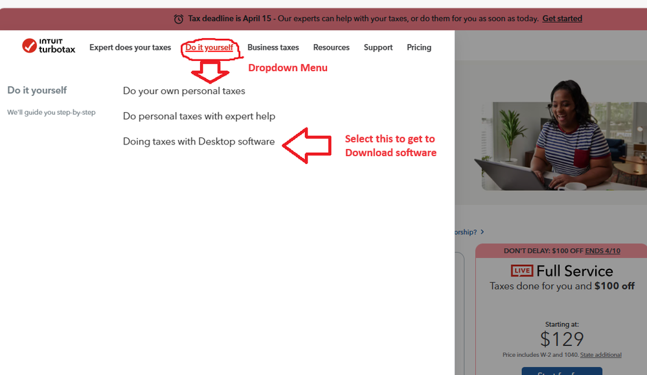The height and width of the screenshot is (375, 647).
Task: Go to the Pricing page
Action: (419, 47)
